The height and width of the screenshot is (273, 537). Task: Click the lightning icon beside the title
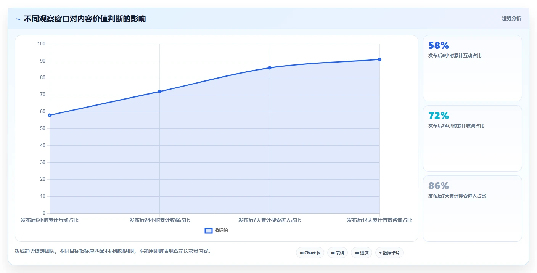[18, 19]
